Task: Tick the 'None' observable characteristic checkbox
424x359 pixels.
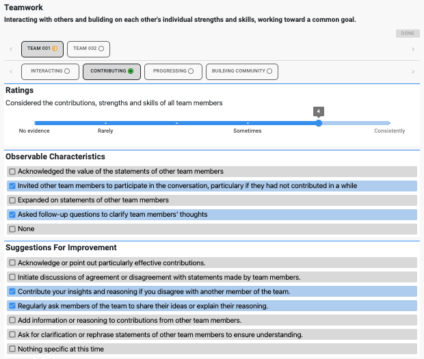Action: pyautogui.click(x=12, y=229)
